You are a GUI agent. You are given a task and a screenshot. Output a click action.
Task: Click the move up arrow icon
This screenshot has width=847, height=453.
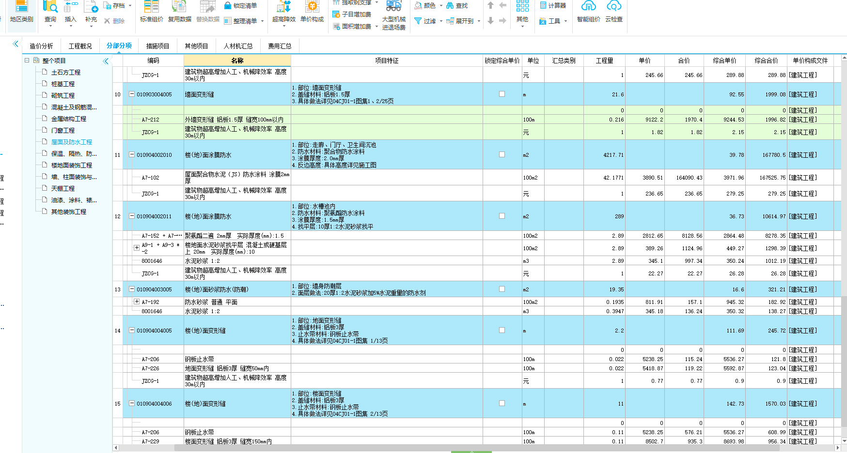pyautogui.click(x=490, y=5)
